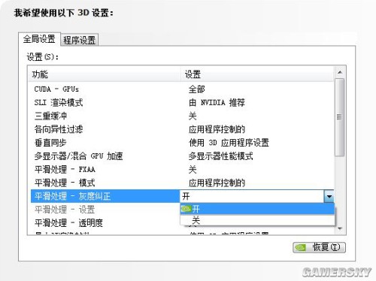Click the NVIDIA logo on 恢复 button
The image size is (376, 281).
(301, 247)
